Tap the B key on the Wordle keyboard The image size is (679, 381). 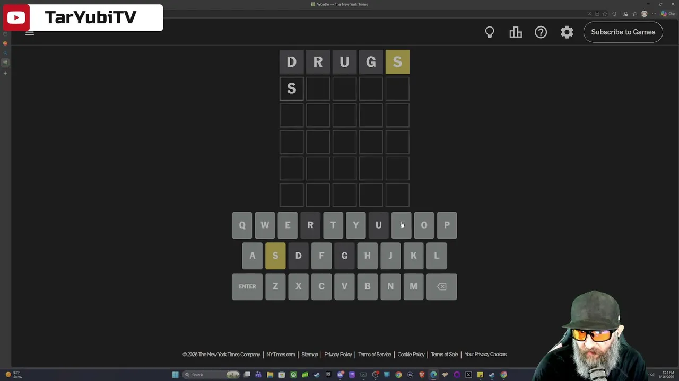pyautogui.click(x=367, y=286)
